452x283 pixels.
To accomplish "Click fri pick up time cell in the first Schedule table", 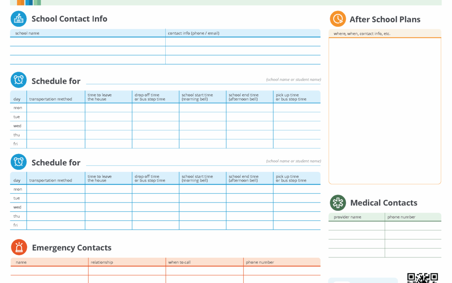I will pos(297,144).
